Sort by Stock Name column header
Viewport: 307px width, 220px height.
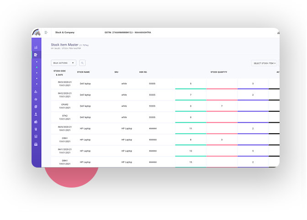click(83, 72)
